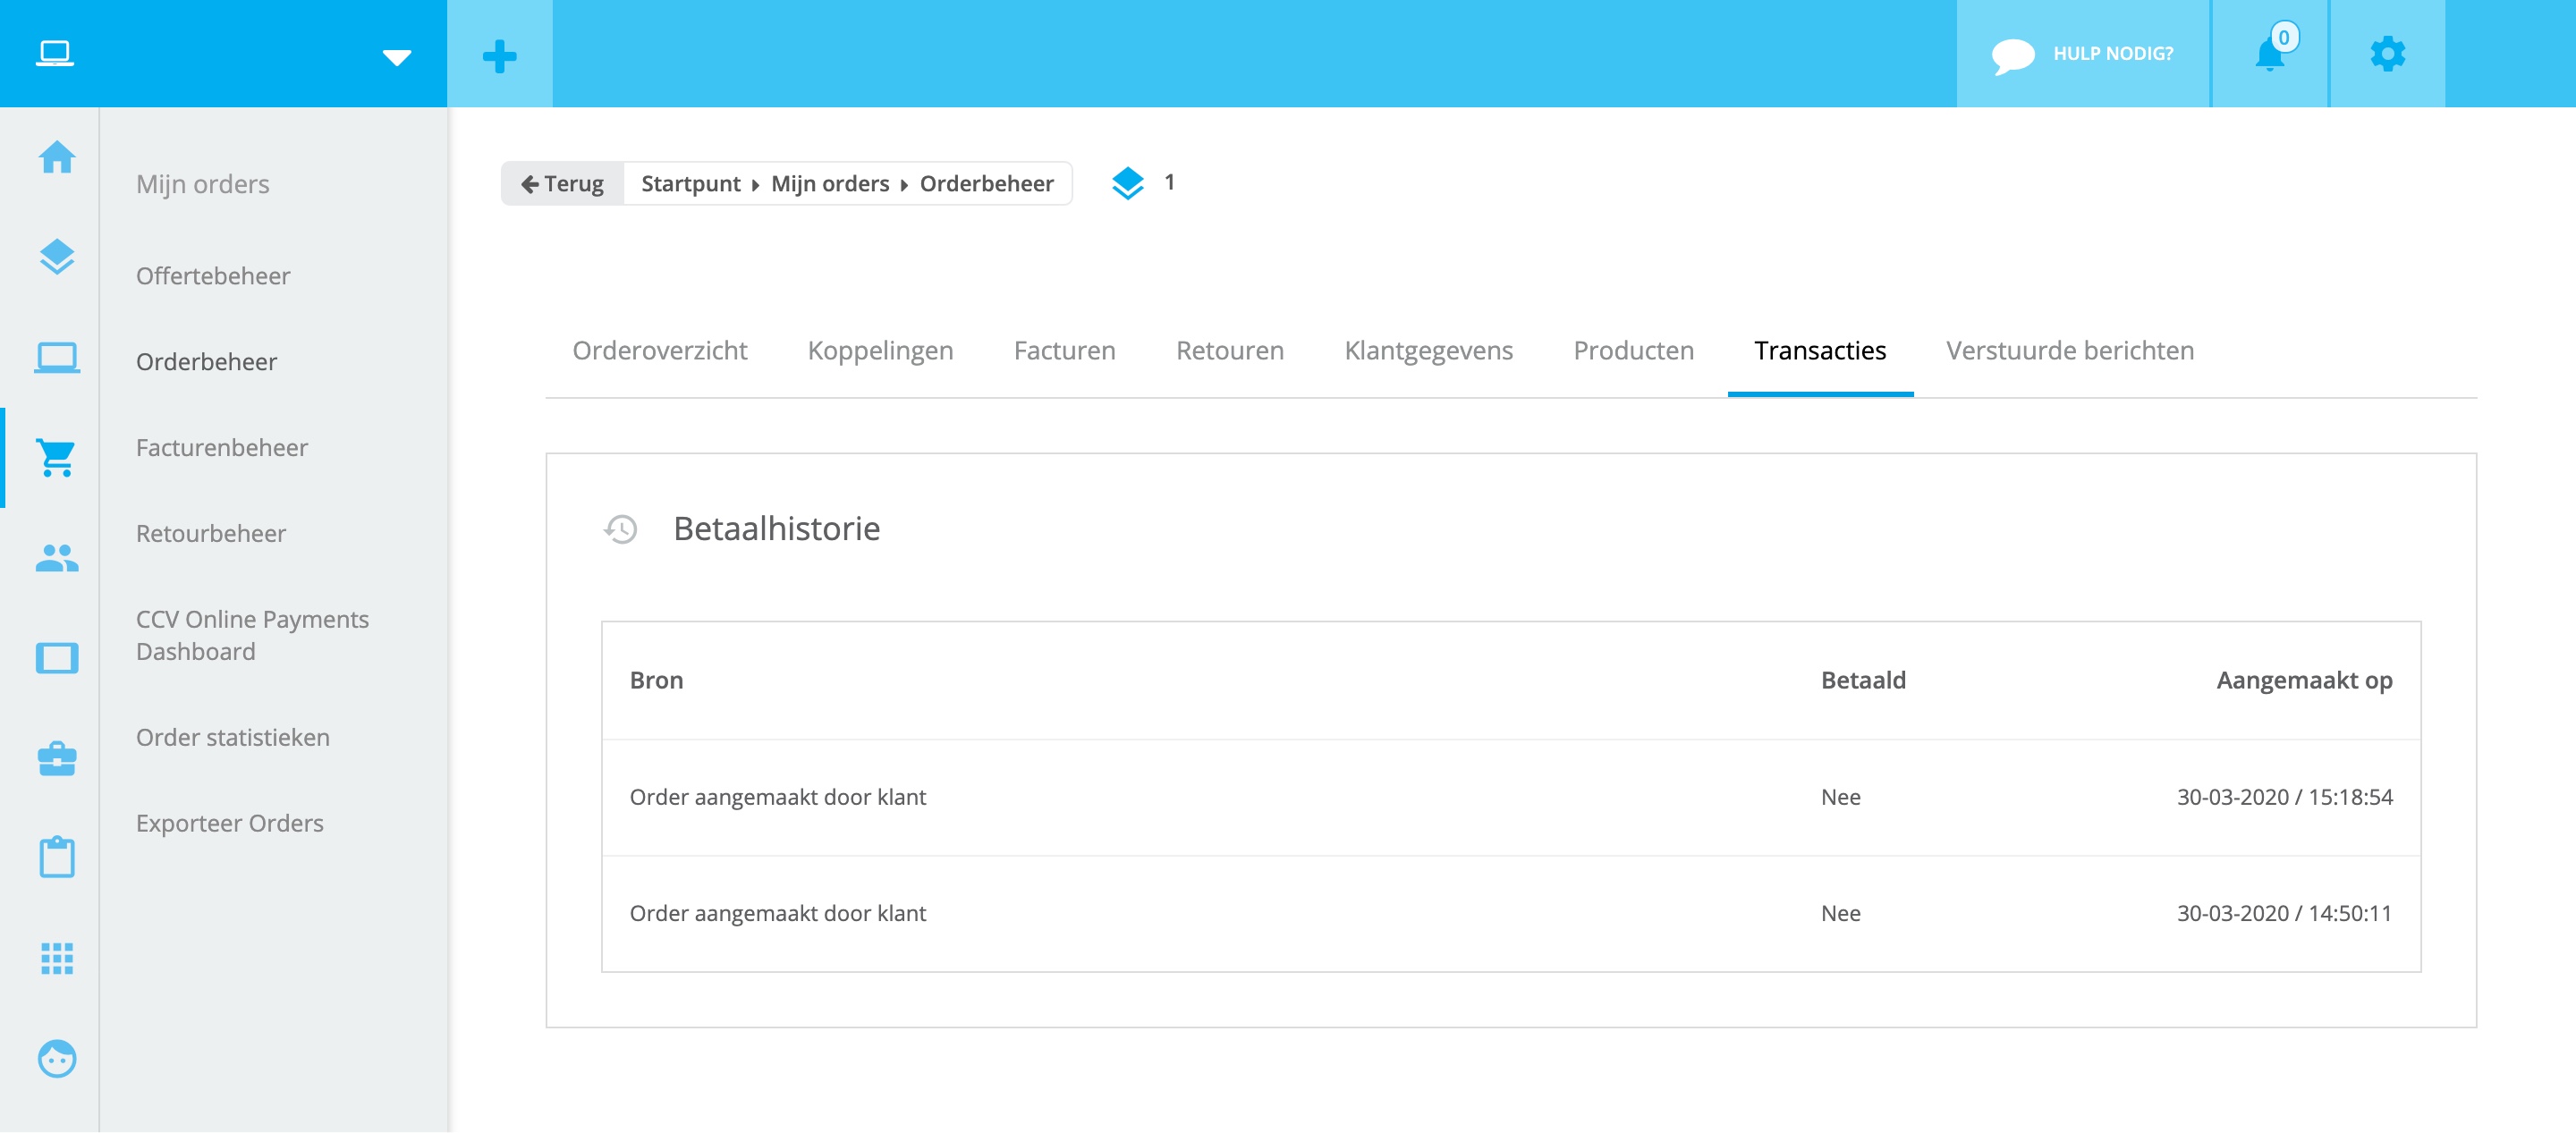The width and height of the screenshot is (2576, 1133).
Task: Switch to the Orderoverzicht tab
Action: [660, 351]
